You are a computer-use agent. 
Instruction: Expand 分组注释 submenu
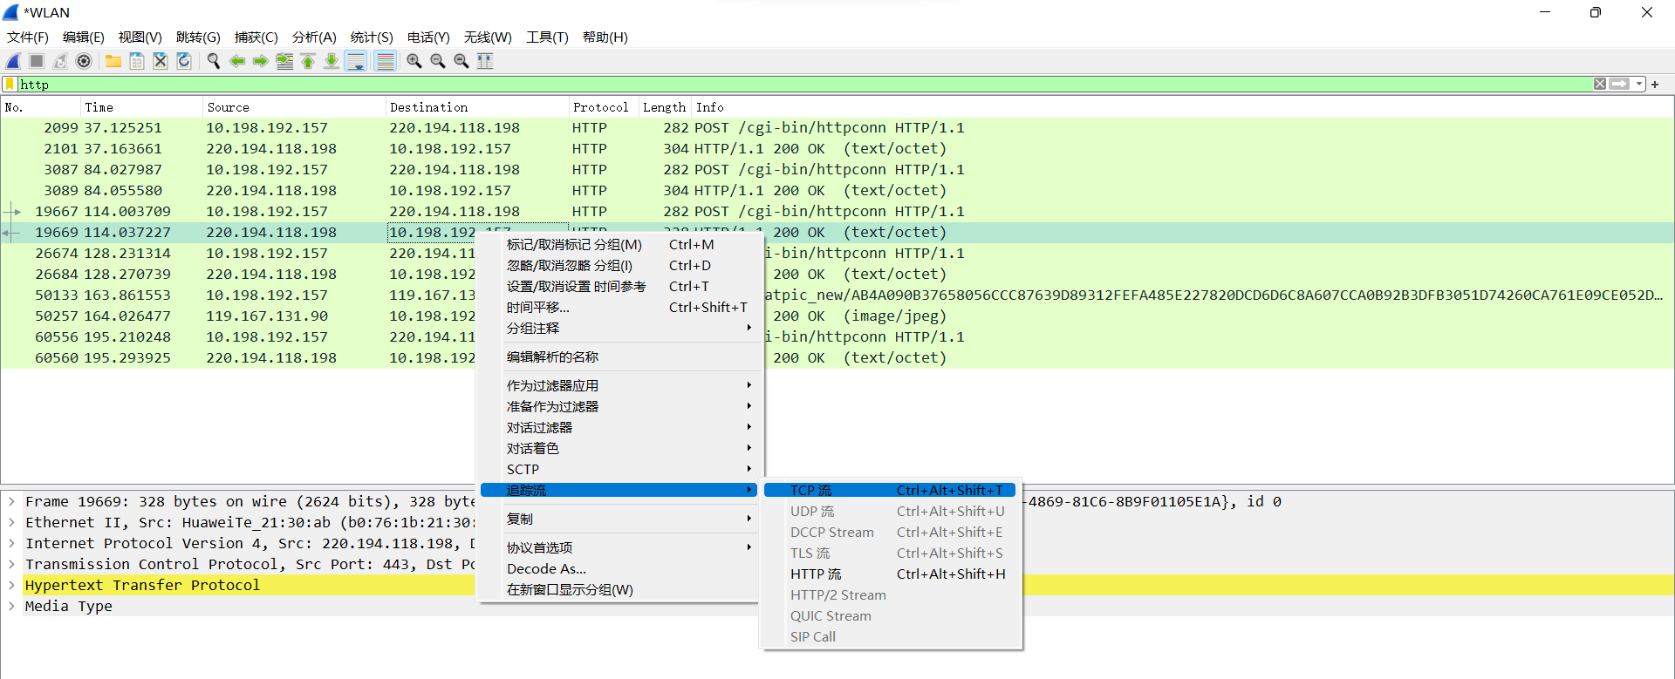click(619, 329)
